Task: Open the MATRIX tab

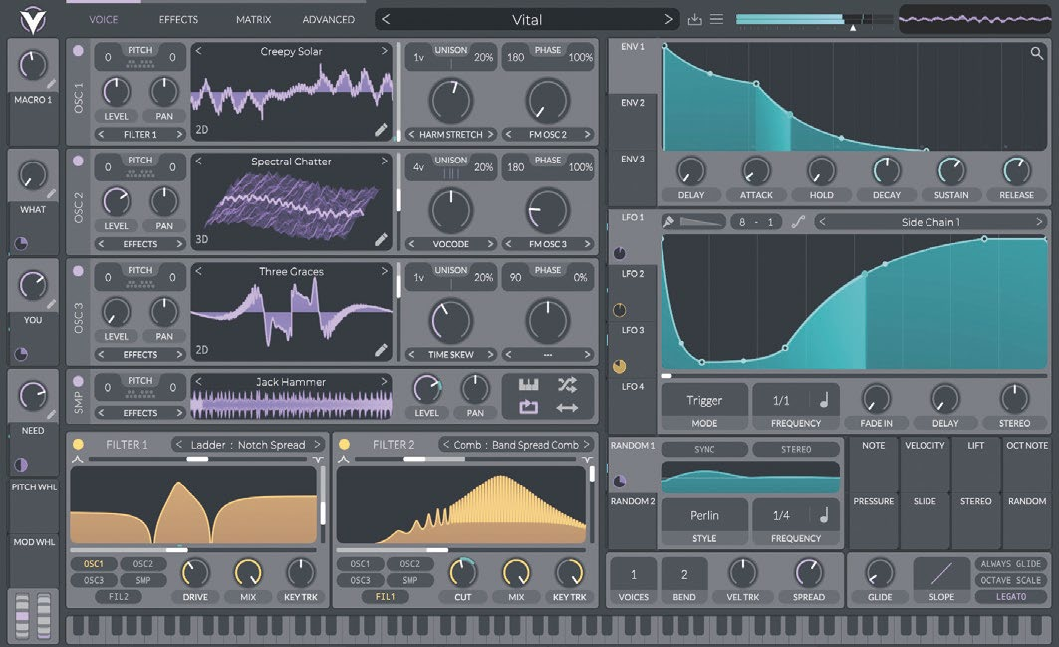Action: pyautogui.click(x=253, y=19)
